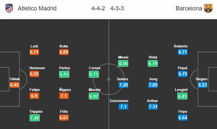Open the Atletico Madrid team name
Screen dimensions: 217x129
tap(37, 8)
